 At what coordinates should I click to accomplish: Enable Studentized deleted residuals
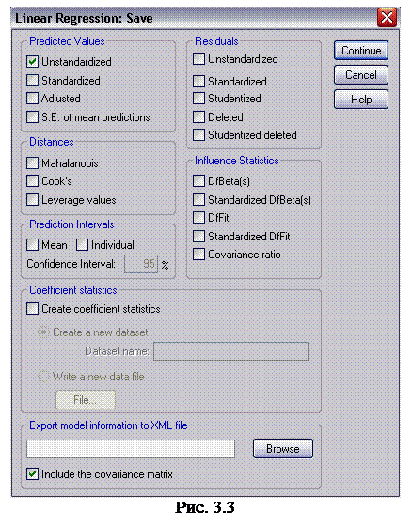click(x=198, y=135)
